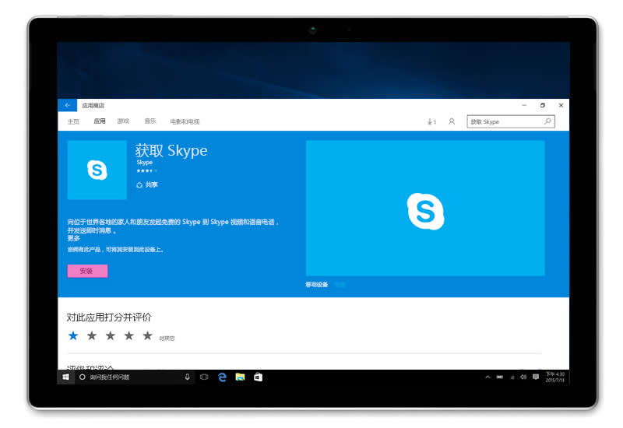The image size is (623, 428).
Task: Rate the app two stars
Action: 92,336
